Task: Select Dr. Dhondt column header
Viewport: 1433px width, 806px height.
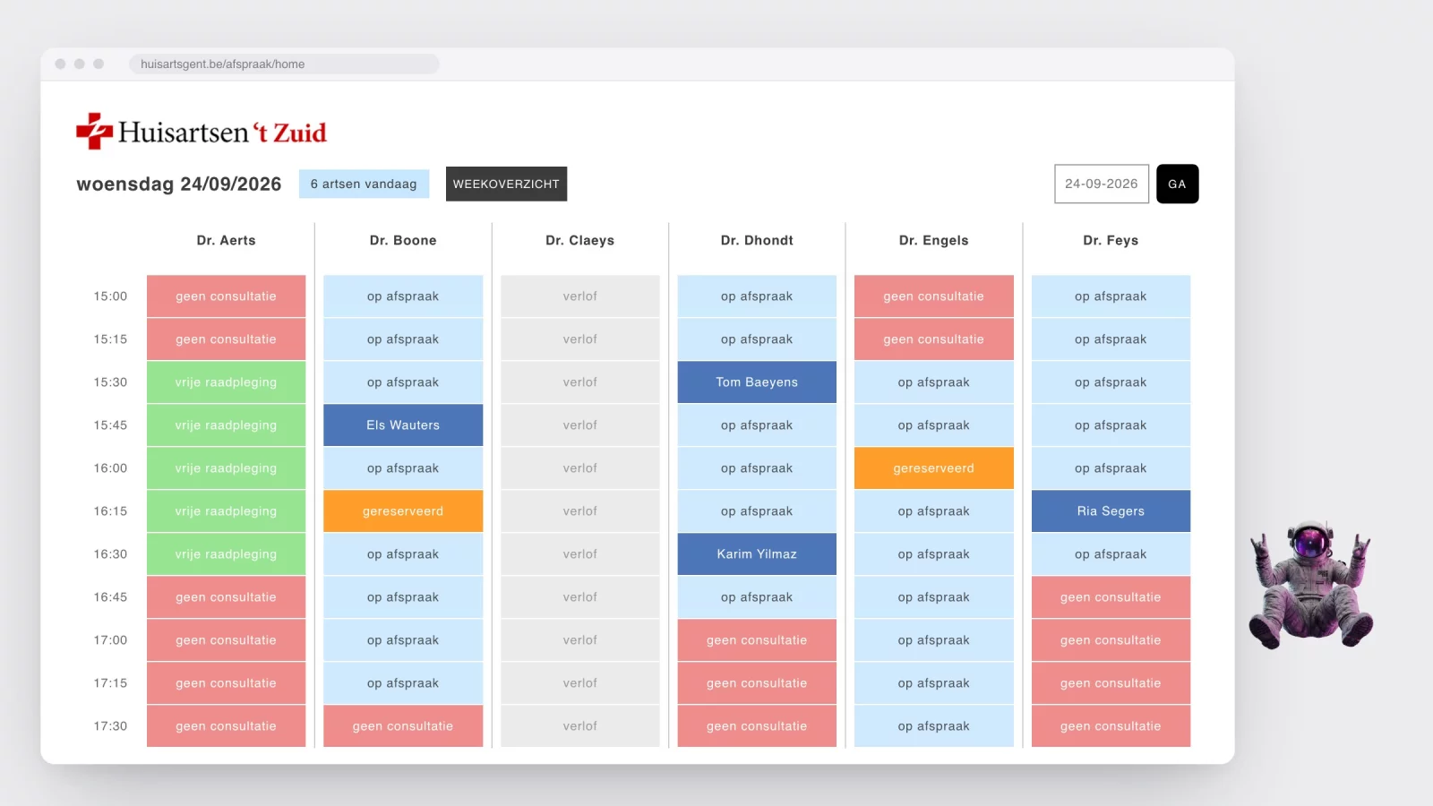Action: pos(757,240)
